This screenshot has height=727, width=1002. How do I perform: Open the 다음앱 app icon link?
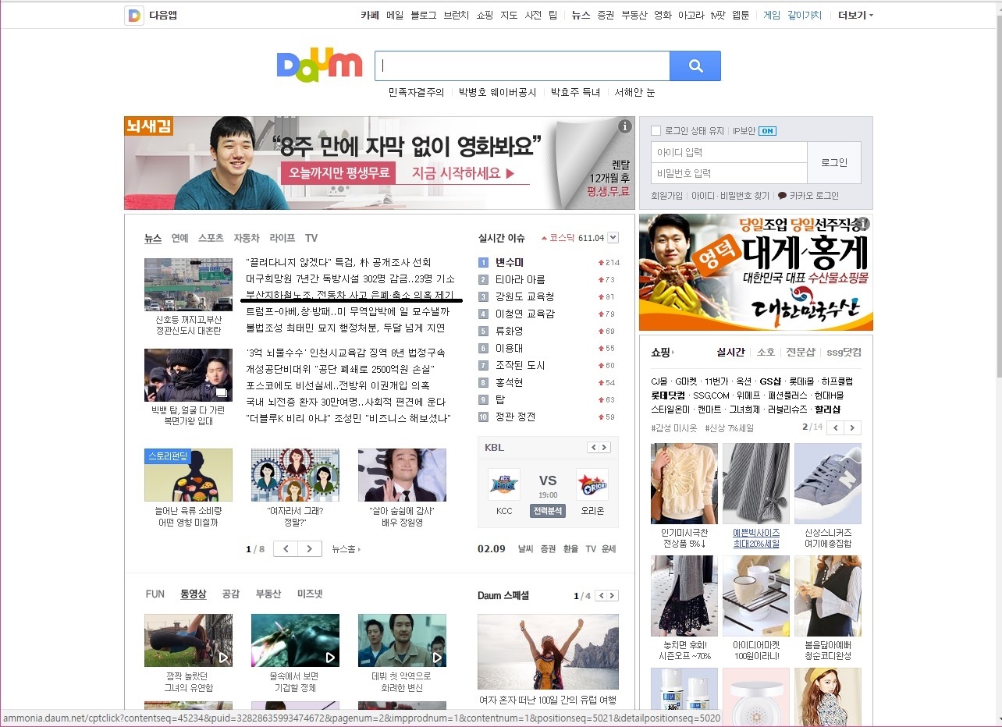coord(134,15)
